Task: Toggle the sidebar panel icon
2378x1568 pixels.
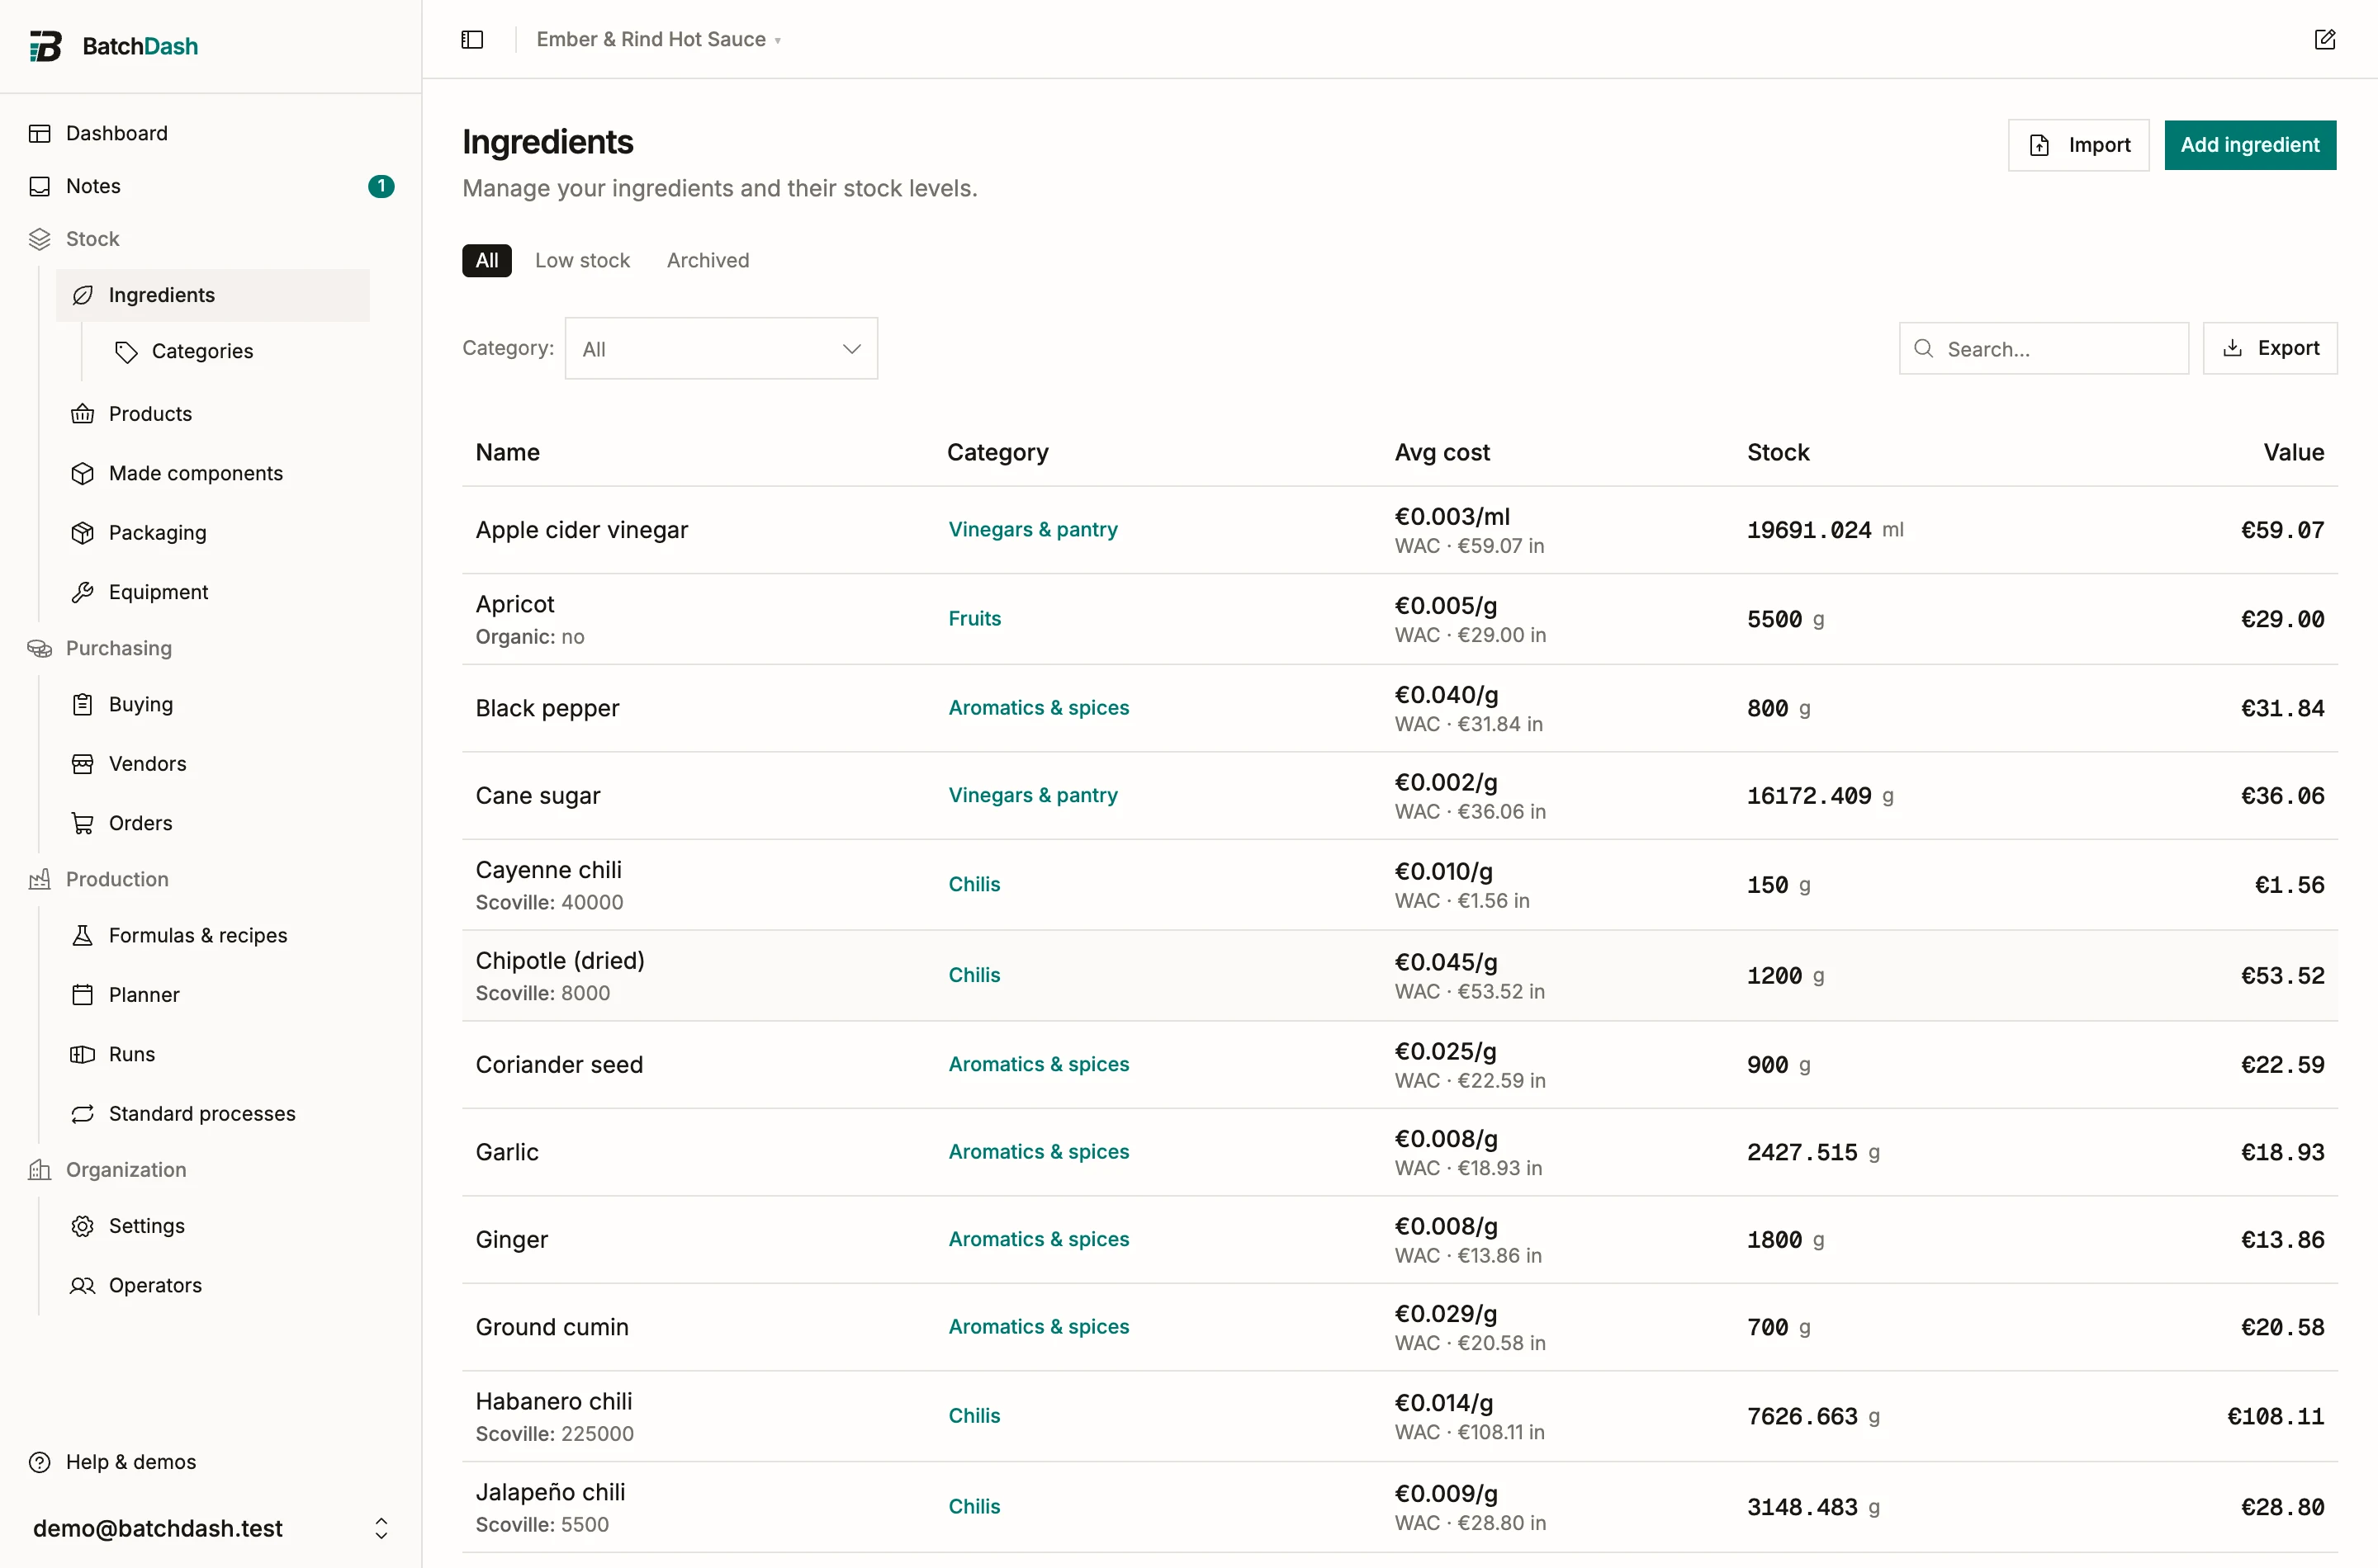Action: point(472,39)
